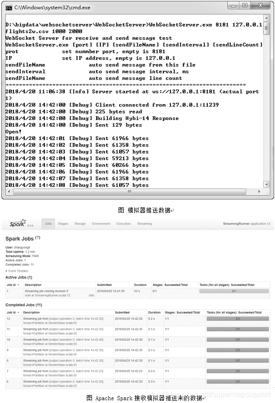Click the (?) help link beside Spark Jobs
The height and width of the screenshot is (403, 275).
(x=38, y=238)
